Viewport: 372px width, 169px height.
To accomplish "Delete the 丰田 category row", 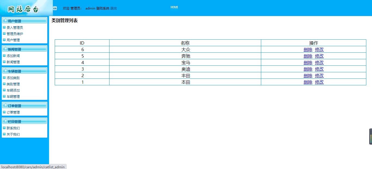I will (x=308, y=76).
